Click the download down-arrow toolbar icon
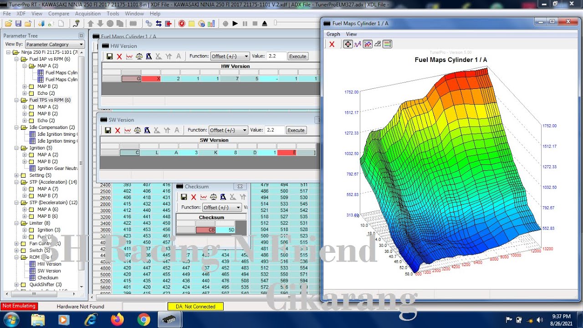 (x=100, y=23)
